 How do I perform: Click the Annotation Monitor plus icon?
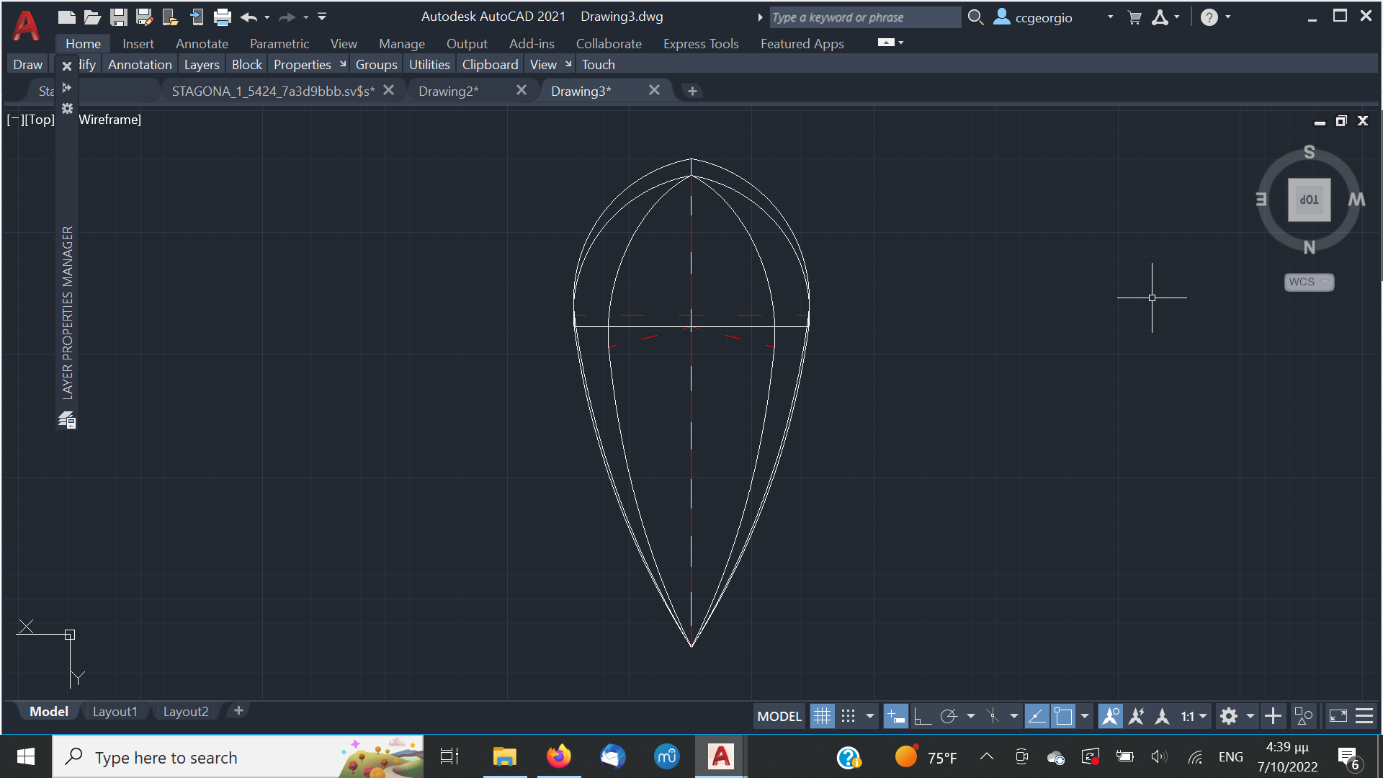point(1273,716)
